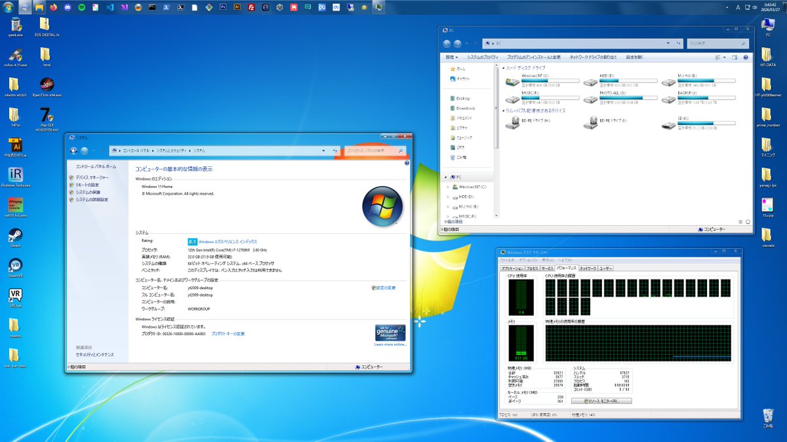787x442 pixels.
Task: Open Explorer address bar history dropdown
Action: point(668,43)
